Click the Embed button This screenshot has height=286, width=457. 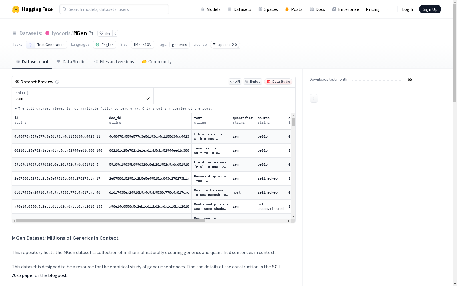click(x=253, y=82)
